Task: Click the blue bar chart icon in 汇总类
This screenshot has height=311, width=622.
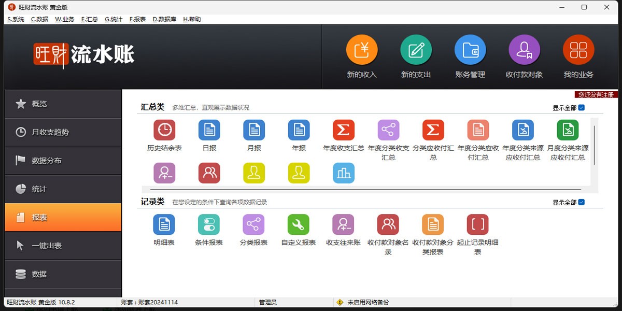Action: [344, 173]
